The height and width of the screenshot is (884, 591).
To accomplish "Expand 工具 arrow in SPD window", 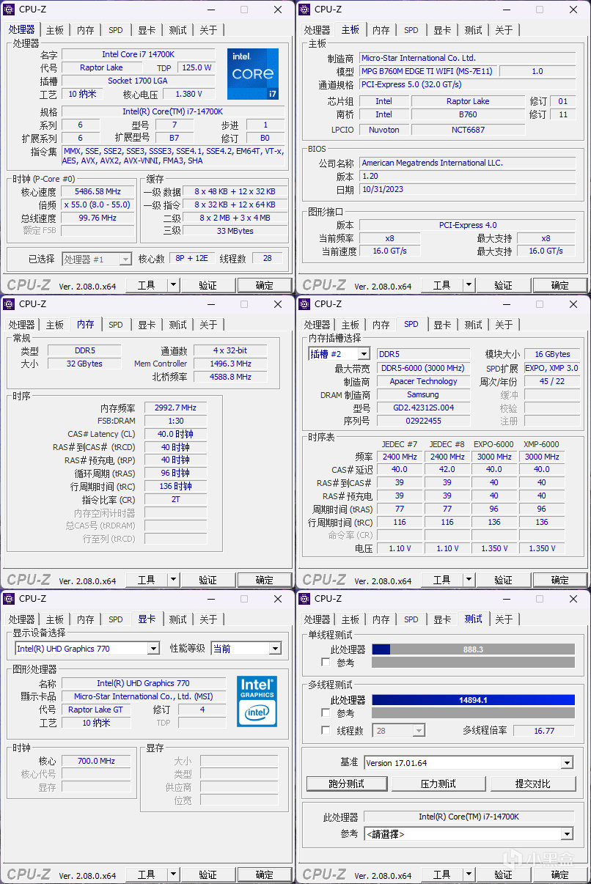I will 469,580.
